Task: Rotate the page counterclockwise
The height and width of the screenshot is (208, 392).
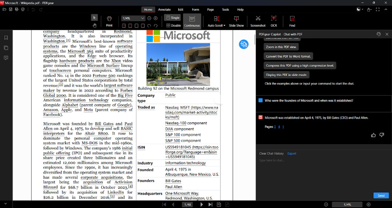Action: [156, 26]
